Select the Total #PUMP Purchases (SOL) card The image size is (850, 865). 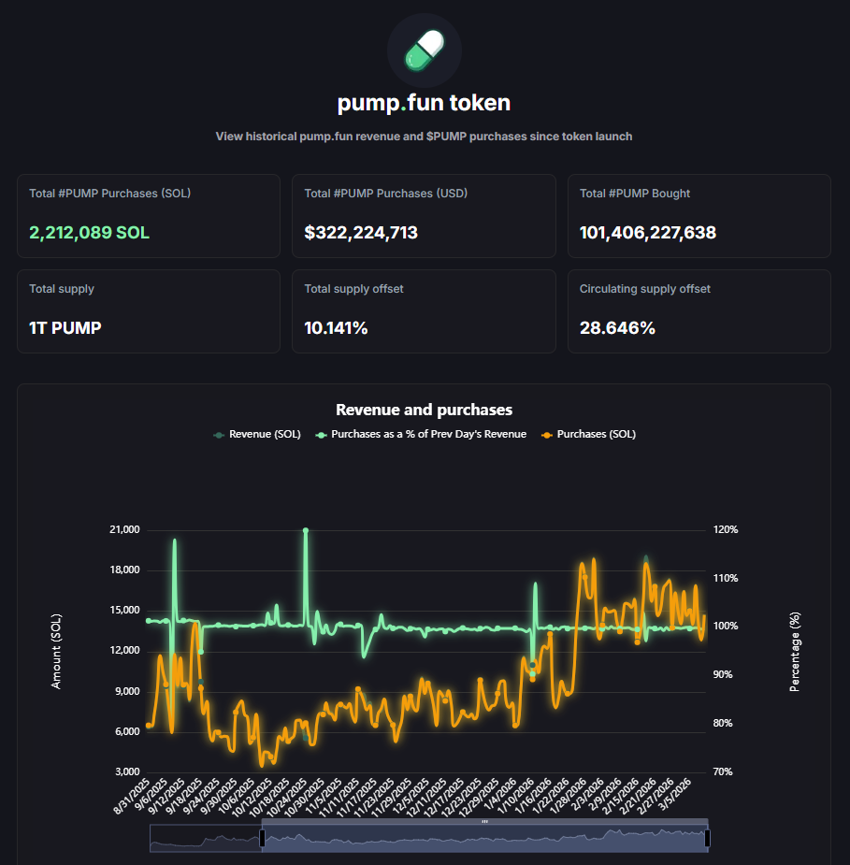click(149, 216)
